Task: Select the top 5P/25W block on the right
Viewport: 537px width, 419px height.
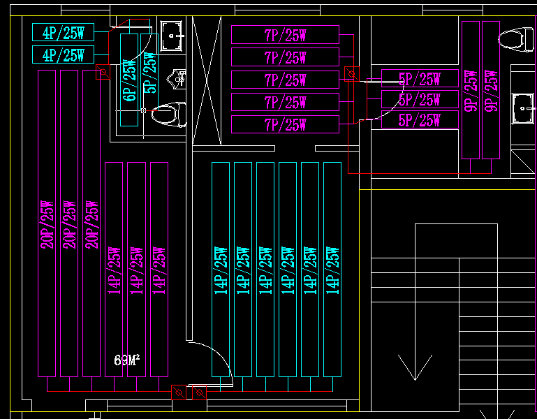Action: pyautogui.click(x=420, y=79)
